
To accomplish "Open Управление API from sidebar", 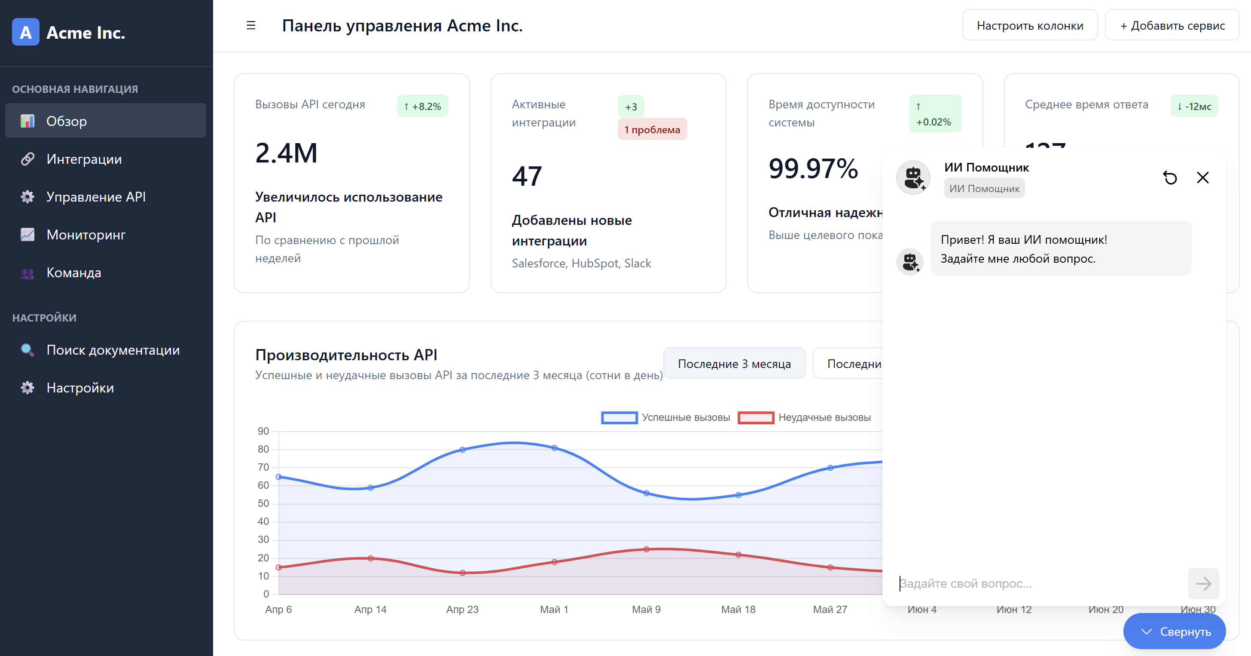I will (96, 197).
